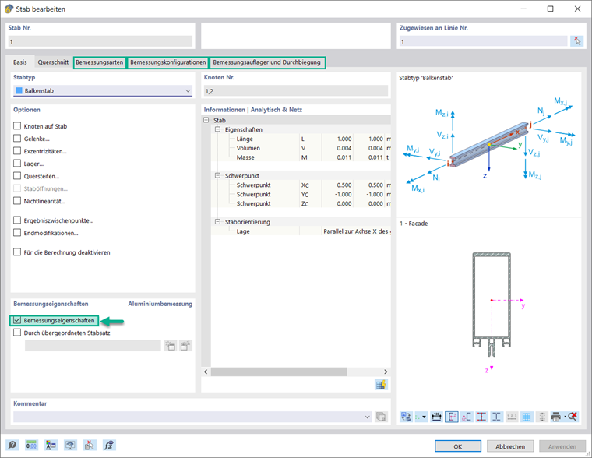This screenshot has height=458, width=592.
Task: Click the Anwenden button
Action: tap(562, 446)
